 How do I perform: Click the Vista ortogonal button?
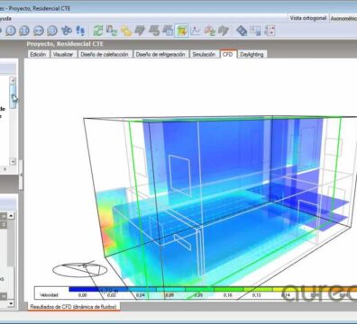[308, 18]
